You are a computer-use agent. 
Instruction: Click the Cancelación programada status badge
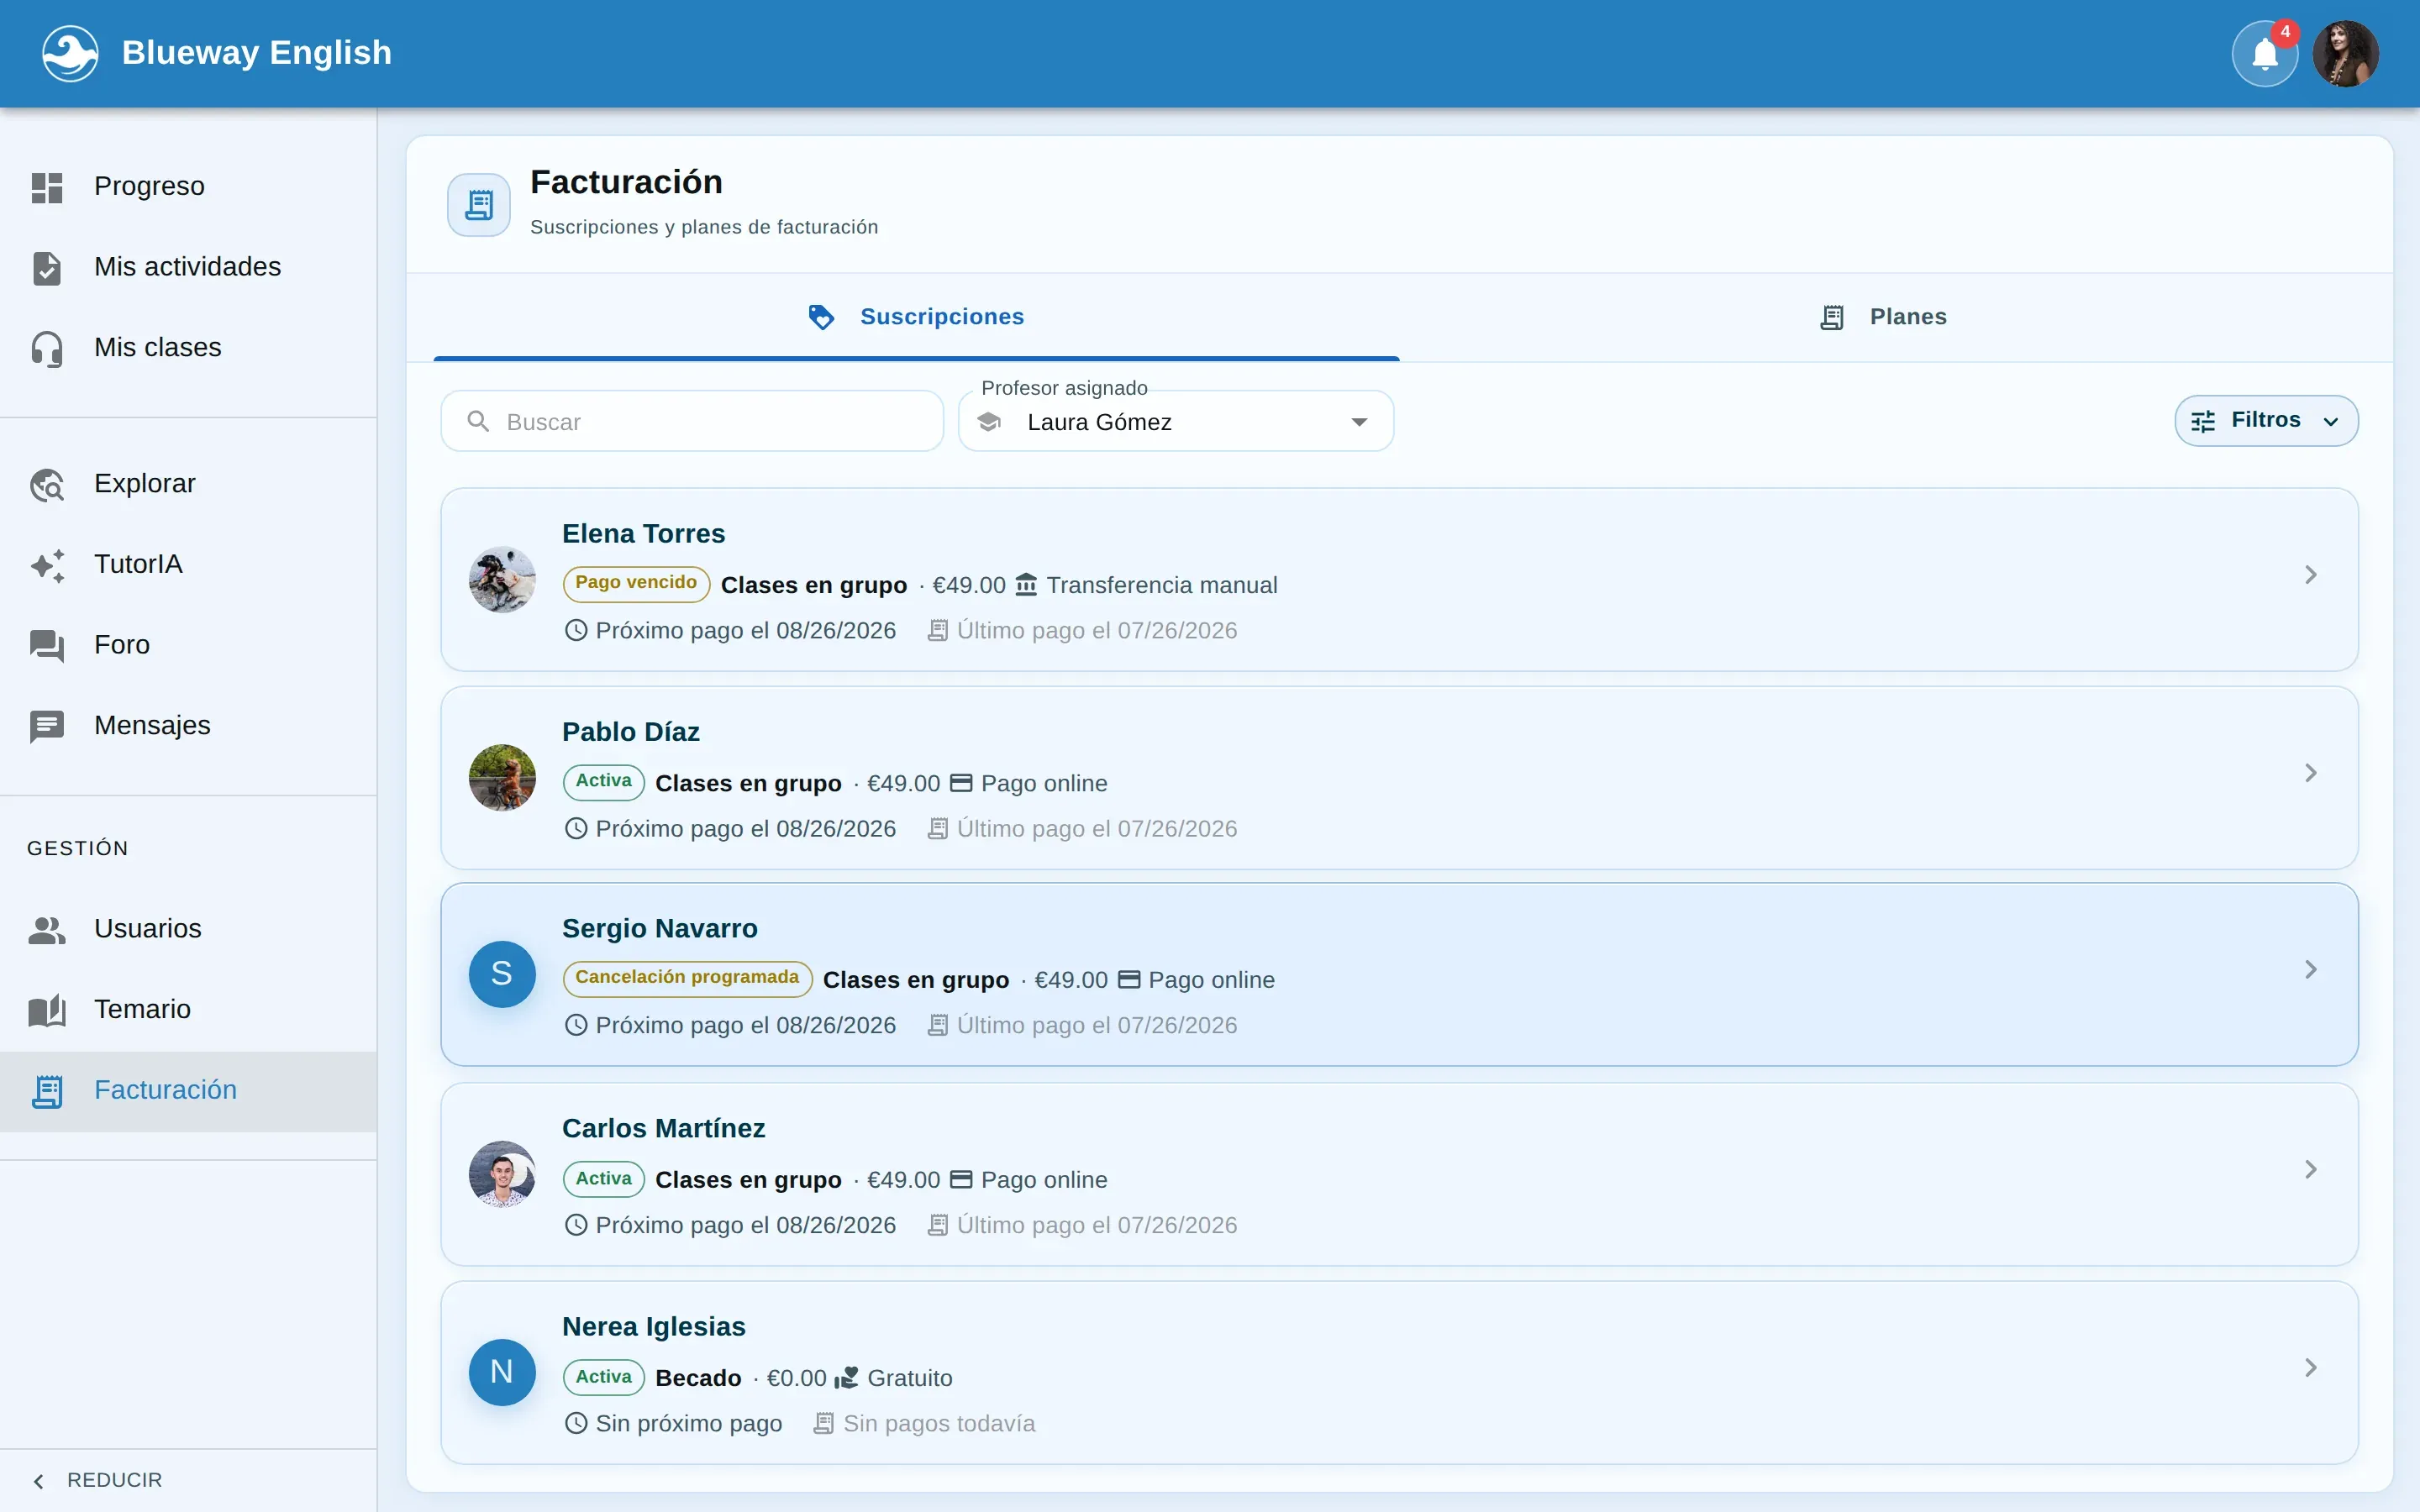[x=687, y=978]
